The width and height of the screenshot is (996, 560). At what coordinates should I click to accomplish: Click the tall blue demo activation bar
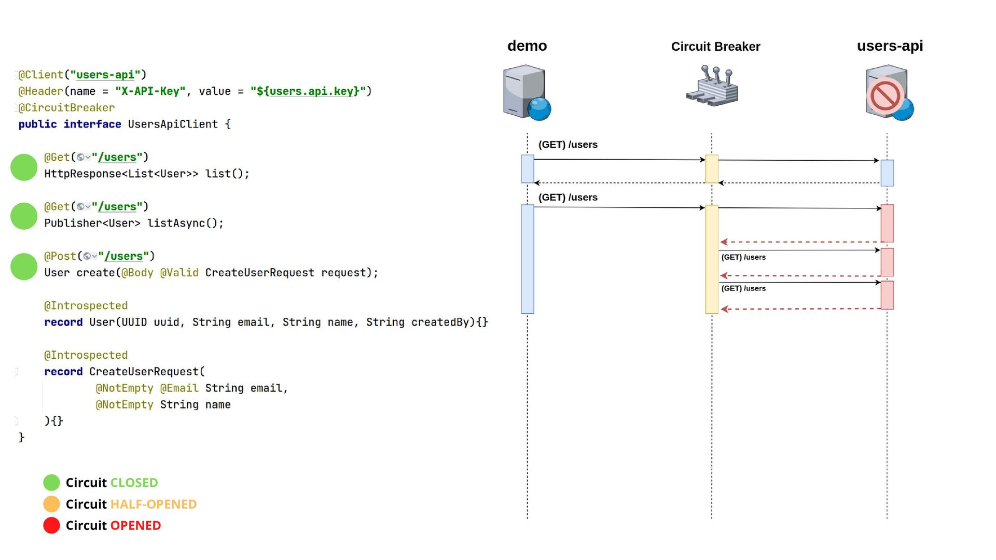coord(528,259)
